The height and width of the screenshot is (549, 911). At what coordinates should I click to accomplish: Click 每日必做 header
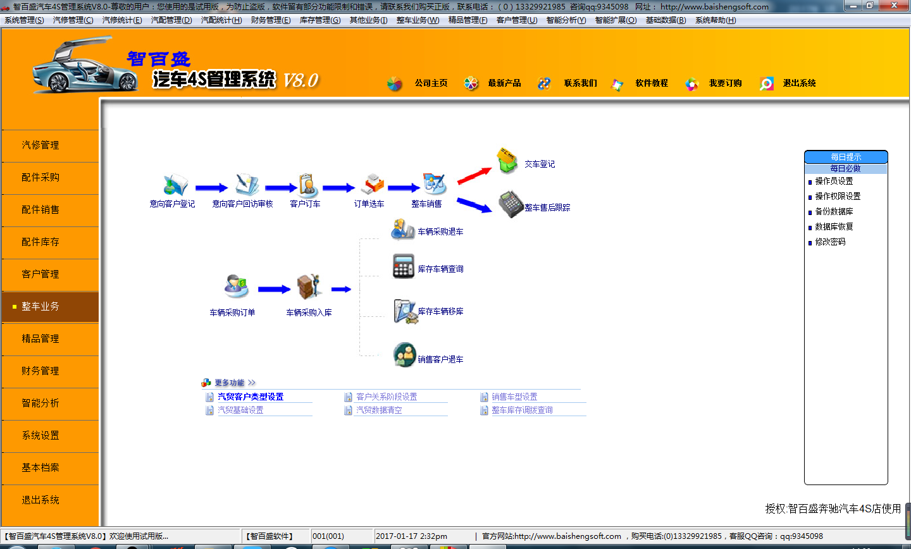[x=846, y=168]
